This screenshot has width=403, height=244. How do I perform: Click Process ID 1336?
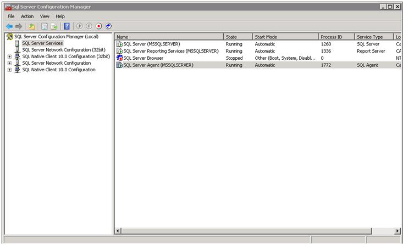326,51
